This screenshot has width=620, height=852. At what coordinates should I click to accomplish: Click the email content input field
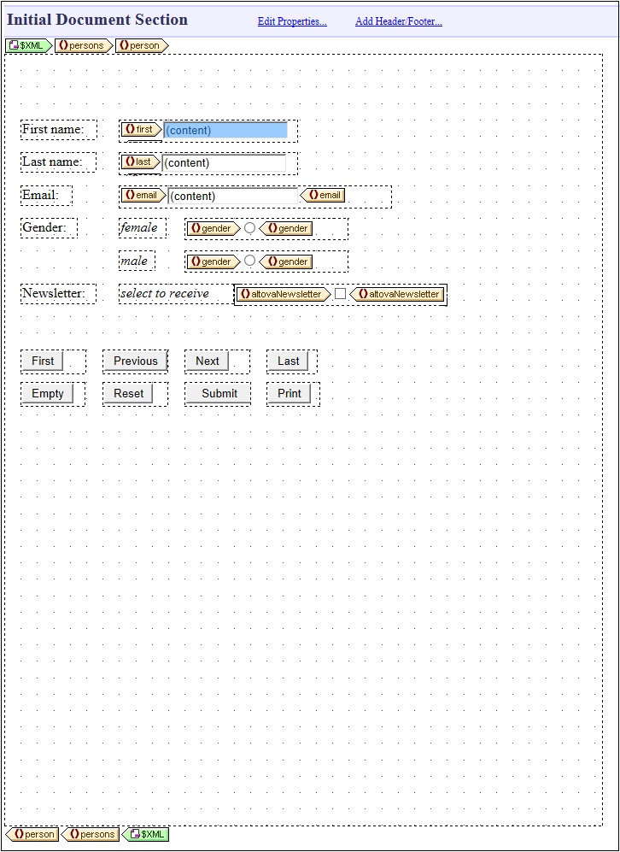232,196
